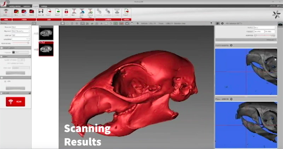Viewport: 283px width, 149px height.
Task: Click the red padlock Lock icon
Action: coord(66,13)
